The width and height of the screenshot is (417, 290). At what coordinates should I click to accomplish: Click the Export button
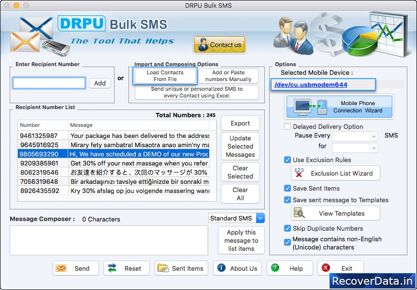click(x=240, y=123)
